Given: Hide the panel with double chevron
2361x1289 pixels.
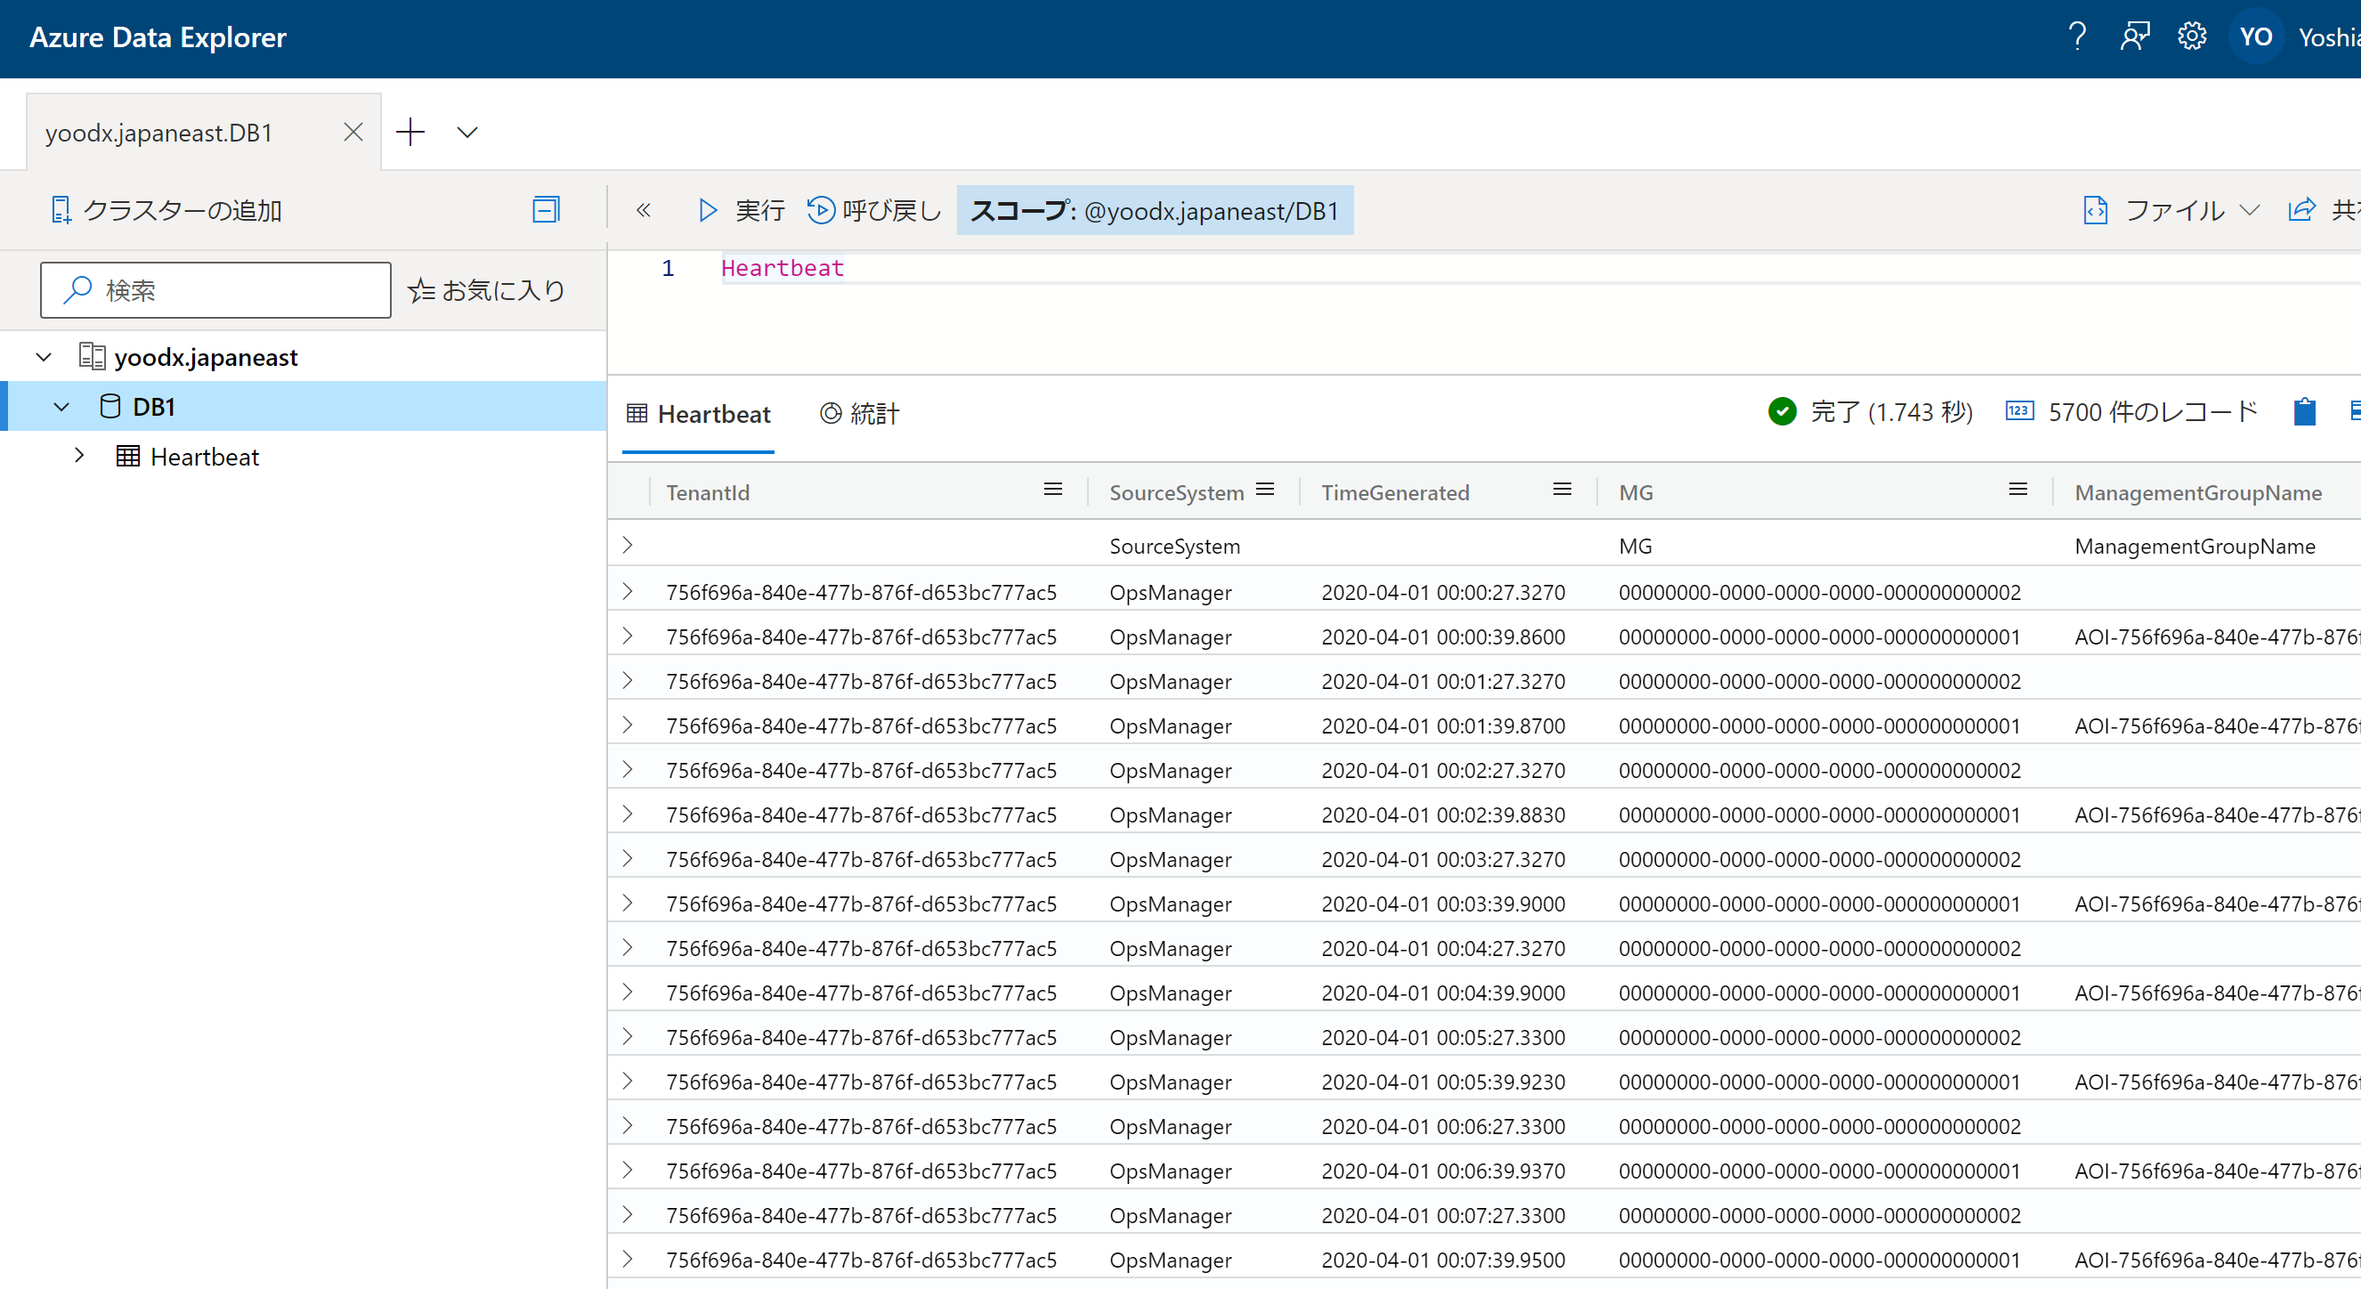Looking at the screenshot, I should [644, 211].
